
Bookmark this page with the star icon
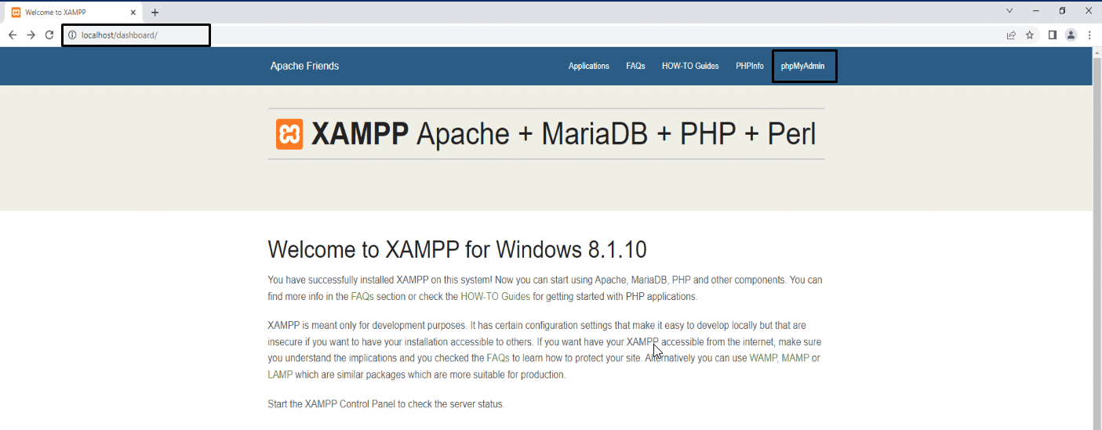point(1030,35)
